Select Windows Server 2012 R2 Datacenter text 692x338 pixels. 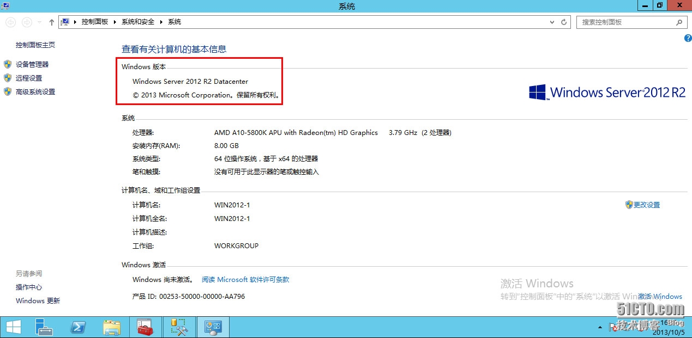pos(190,82)
